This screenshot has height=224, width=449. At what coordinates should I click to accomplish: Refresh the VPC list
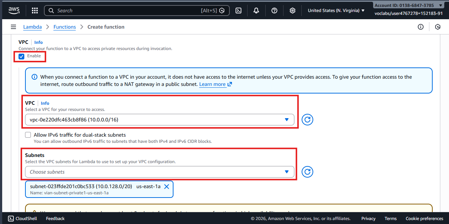tap(307, 120)
